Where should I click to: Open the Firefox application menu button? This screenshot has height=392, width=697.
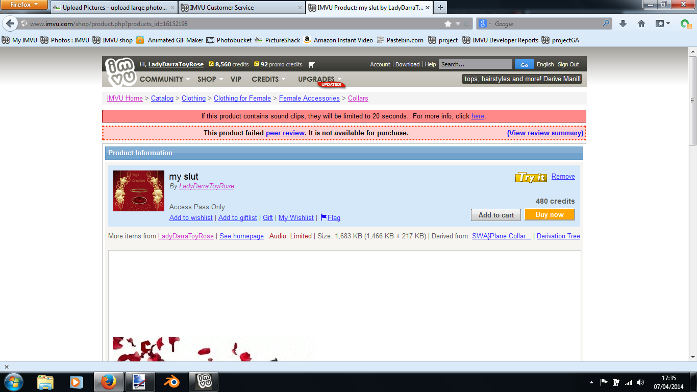[x=24, y=5]
